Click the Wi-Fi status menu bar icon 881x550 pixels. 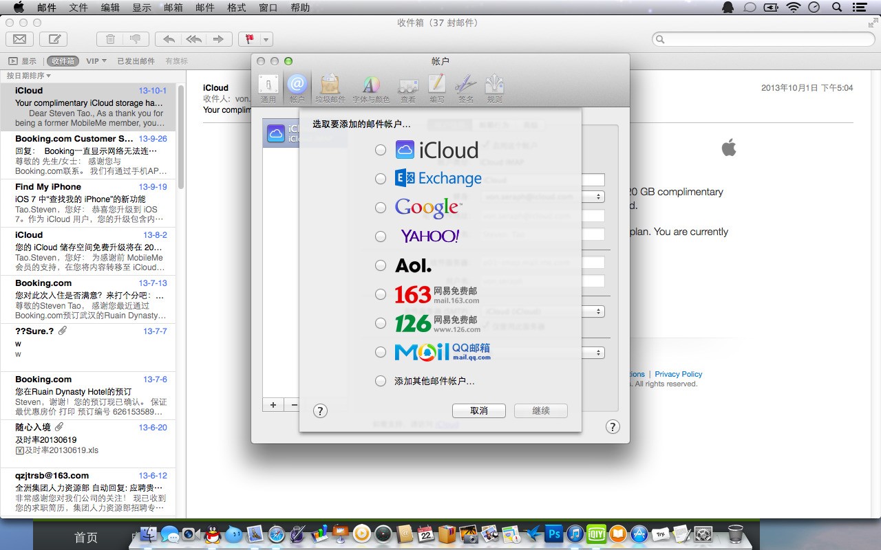tap(794, 7)
